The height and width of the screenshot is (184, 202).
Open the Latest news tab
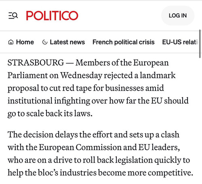(63, 42)
